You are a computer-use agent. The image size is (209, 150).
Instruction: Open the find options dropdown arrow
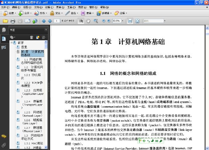click(x=165, y=21)
